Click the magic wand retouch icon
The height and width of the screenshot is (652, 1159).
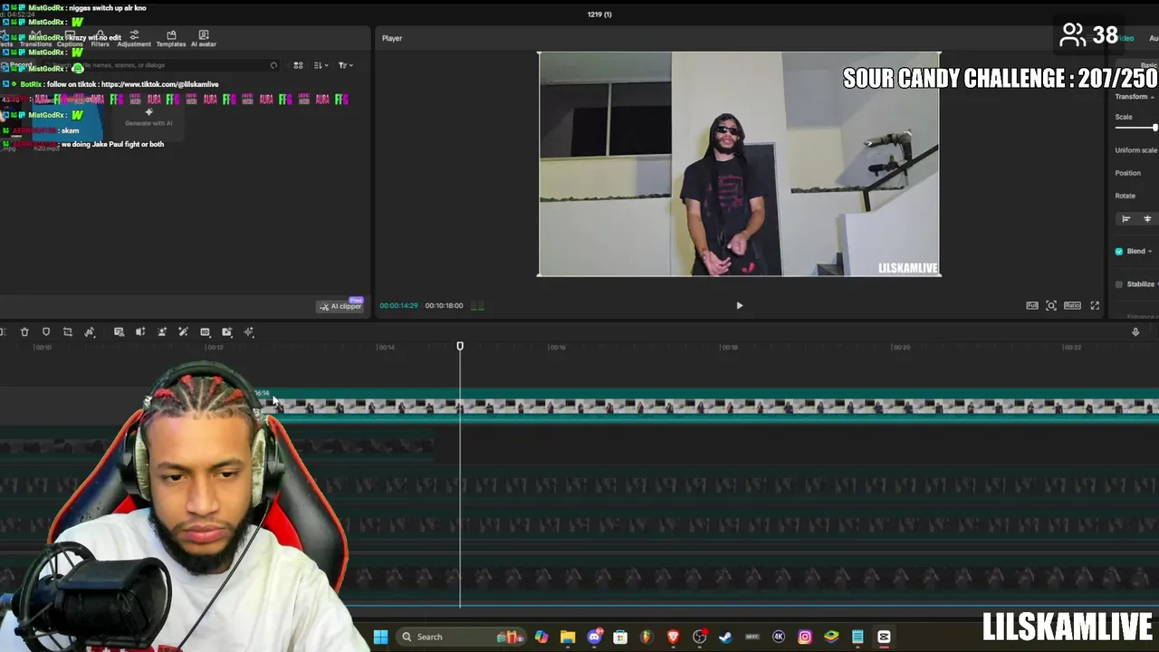pyautogui.click(x=183, y=332)
